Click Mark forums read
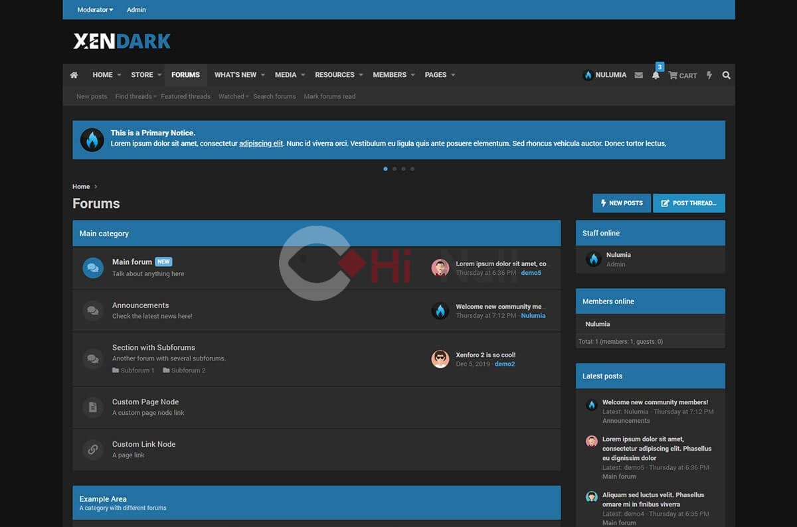 pyautogui.click(x=329, y=96)
